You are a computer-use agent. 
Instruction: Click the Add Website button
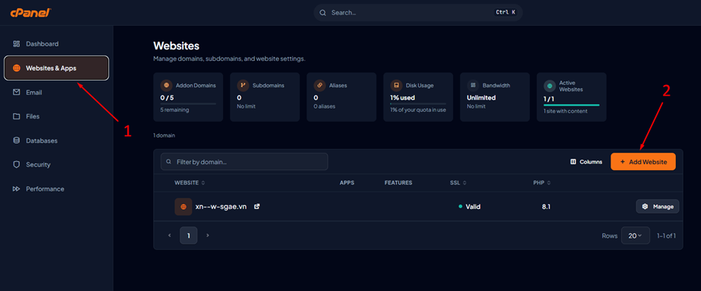[643, 162]
